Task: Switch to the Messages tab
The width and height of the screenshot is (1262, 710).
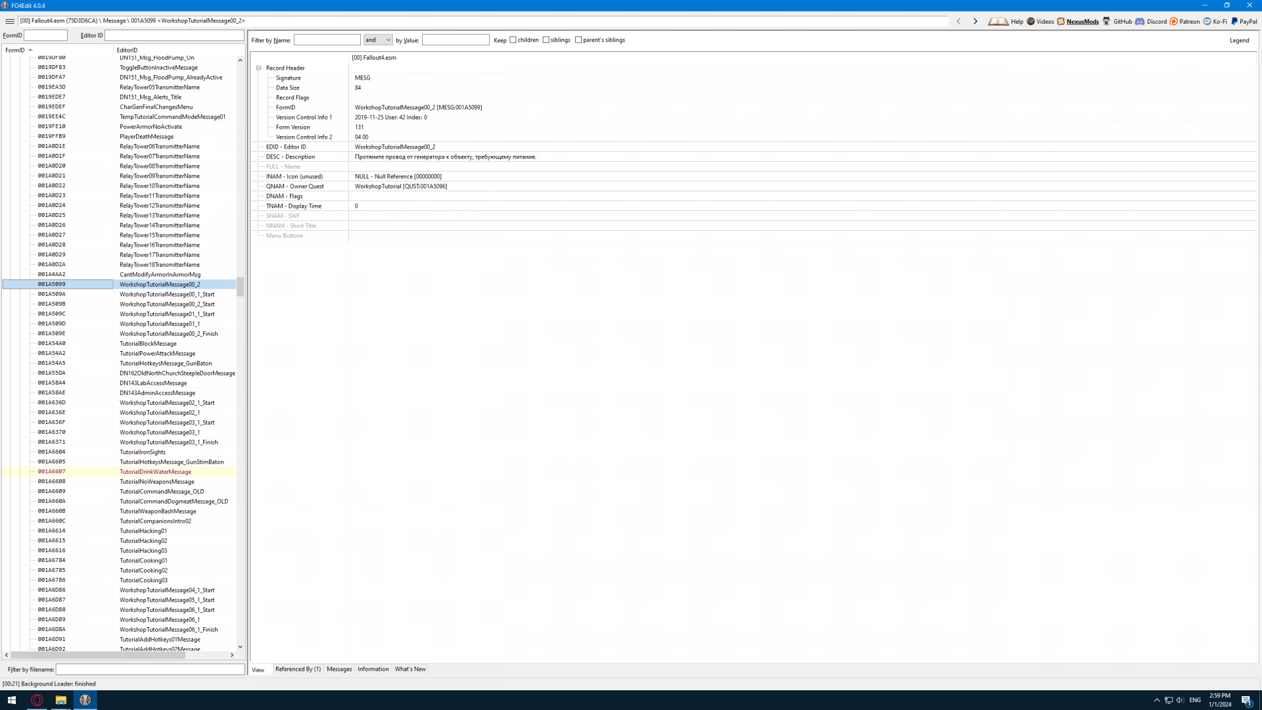Action: 339,669
